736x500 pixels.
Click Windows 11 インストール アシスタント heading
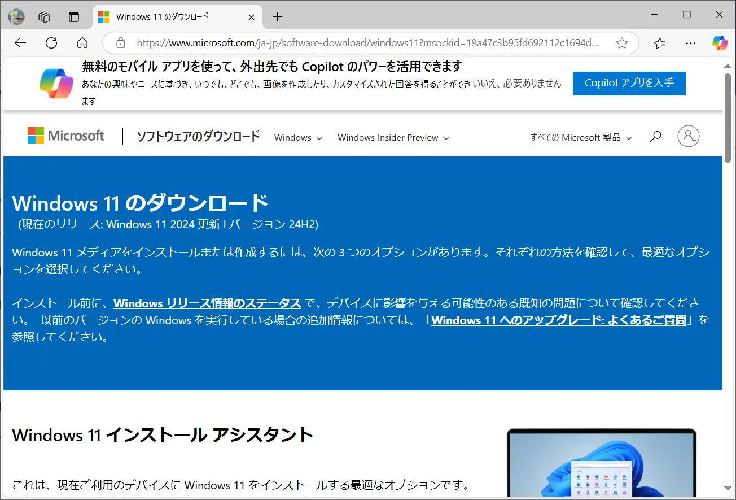click(x=163, y=435)
